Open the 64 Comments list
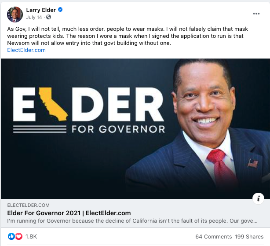Image resolution: width=270 pixels, height=246 pixels. point(214,236)
